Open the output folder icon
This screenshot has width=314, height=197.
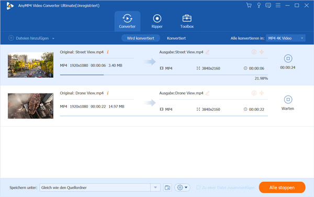coord(167,188)
